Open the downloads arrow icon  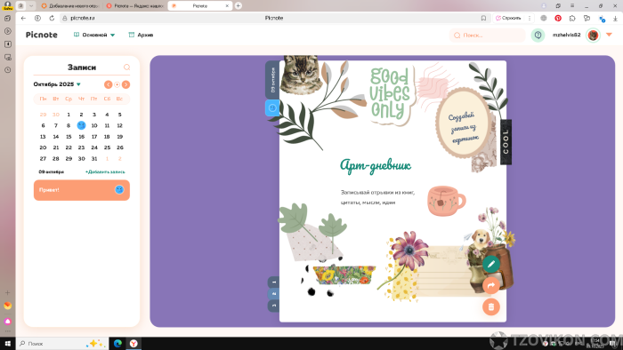pyautogui.click(x=616, y=19)
